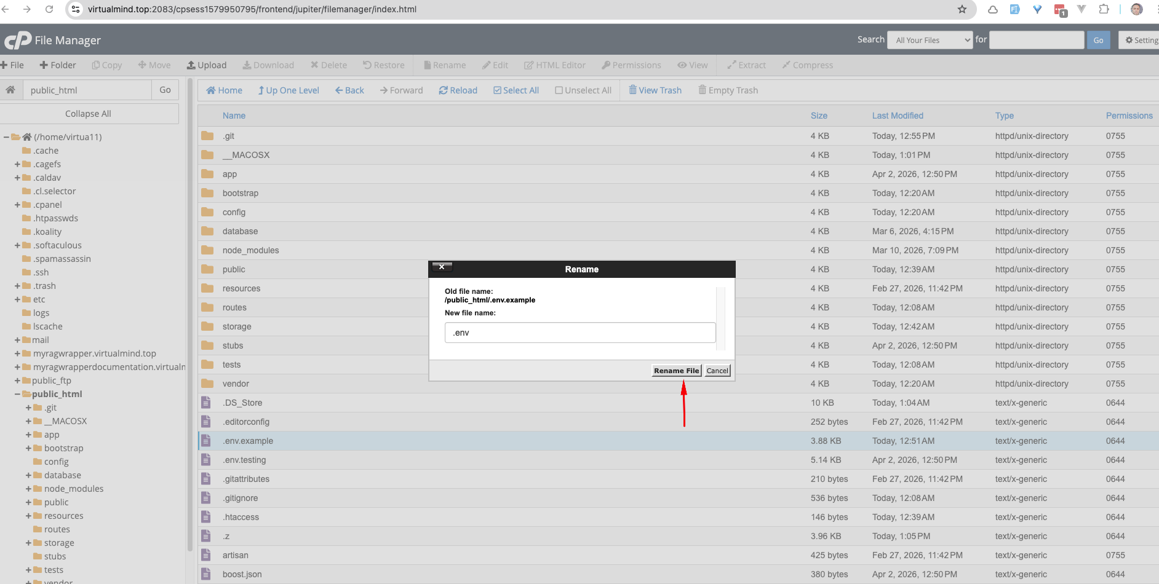The width and height of the screenshot is (1159, 584).
Task: Select the artisan file icon
Action: (x=206, y=555)
